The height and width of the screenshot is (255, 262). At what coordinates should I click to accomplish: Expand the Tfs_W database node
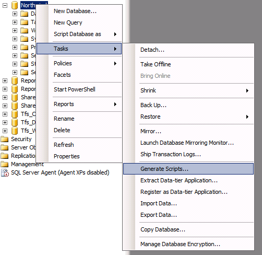point(5,131)
